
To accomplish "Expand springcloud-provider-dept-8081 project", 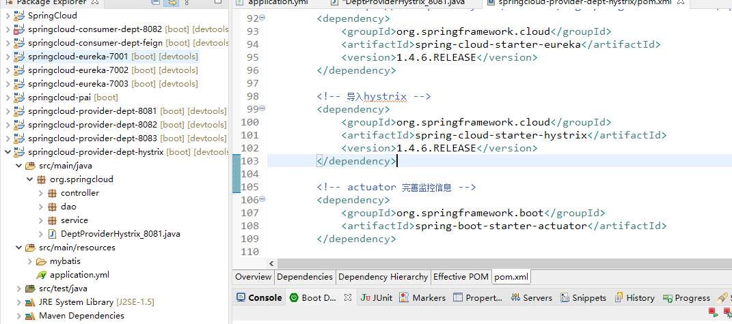I will [x=8, y=111].
